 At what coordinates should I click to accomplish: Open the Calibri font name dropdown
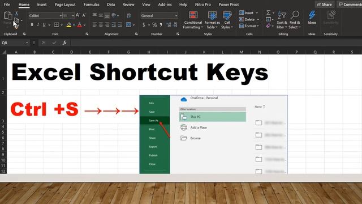click(x=61, y=15)
